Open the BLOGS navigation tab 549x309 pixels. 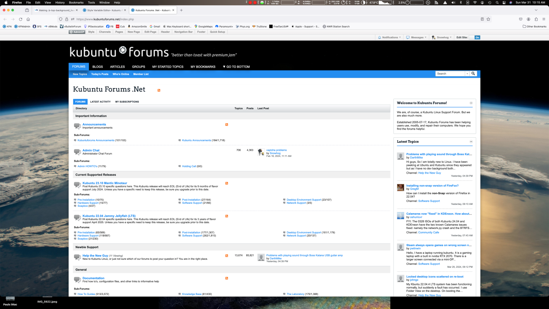click(x=98, y=67)
